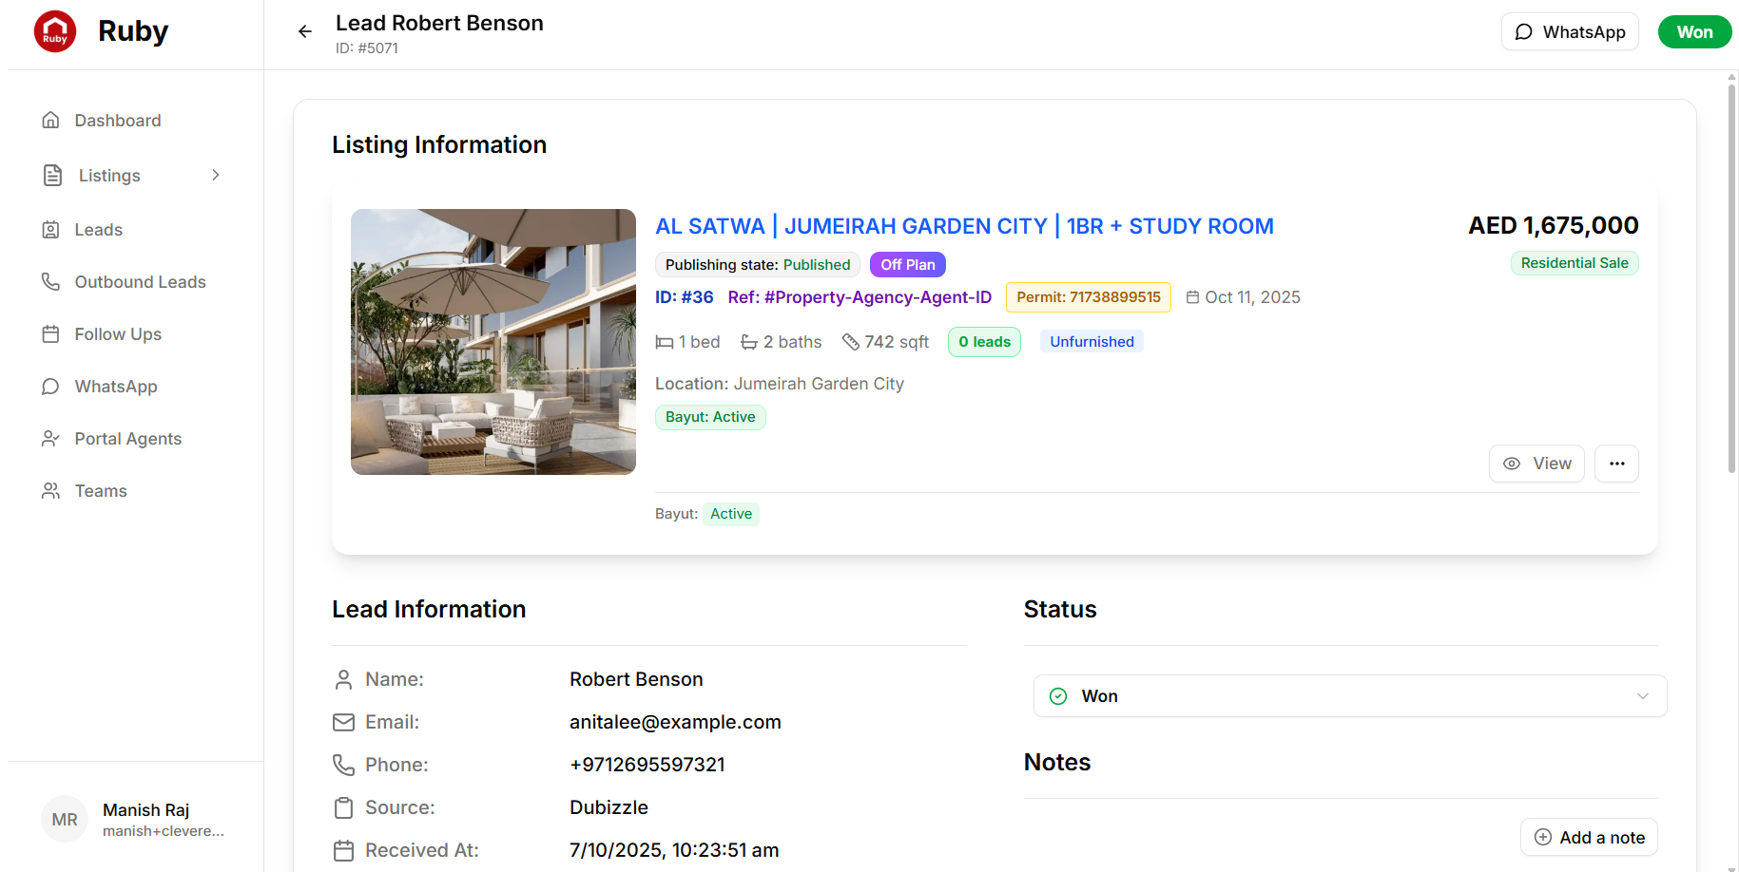Screen dimensions: 1739x872
Task: Click the property listing thumbnail image
Action: coord(493,342)
